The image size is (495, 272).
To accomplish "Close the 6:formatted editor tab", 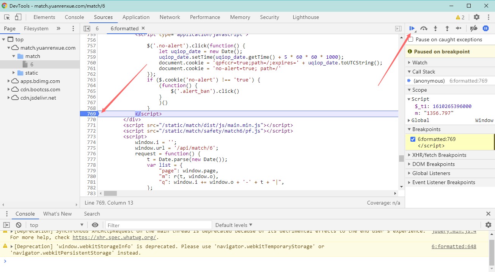I will tap(143, 28).
